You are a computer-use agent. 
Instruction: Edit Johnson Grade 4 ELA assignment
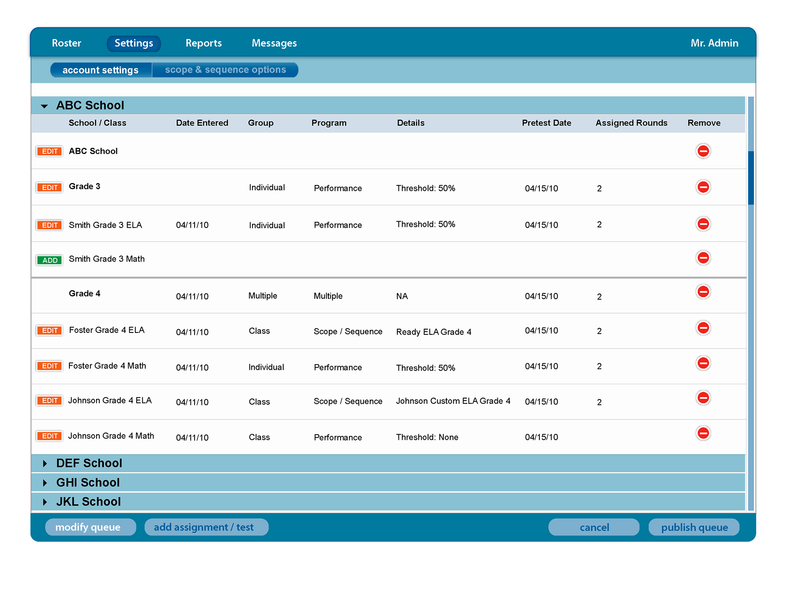coord(50,401)
